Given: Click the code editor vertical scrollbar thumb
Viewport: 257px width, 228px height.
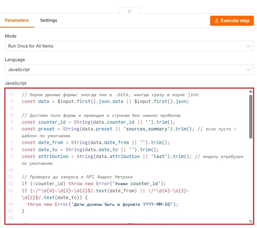Looking at the screenshot, I should [251, 117].
